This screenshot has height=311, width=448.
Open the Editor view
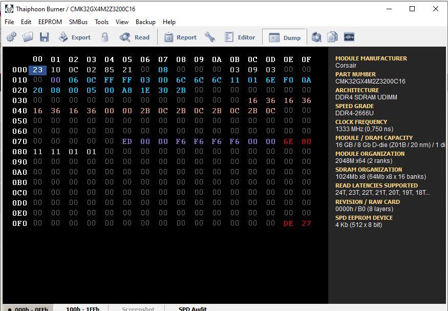click(x=240, y=37)
